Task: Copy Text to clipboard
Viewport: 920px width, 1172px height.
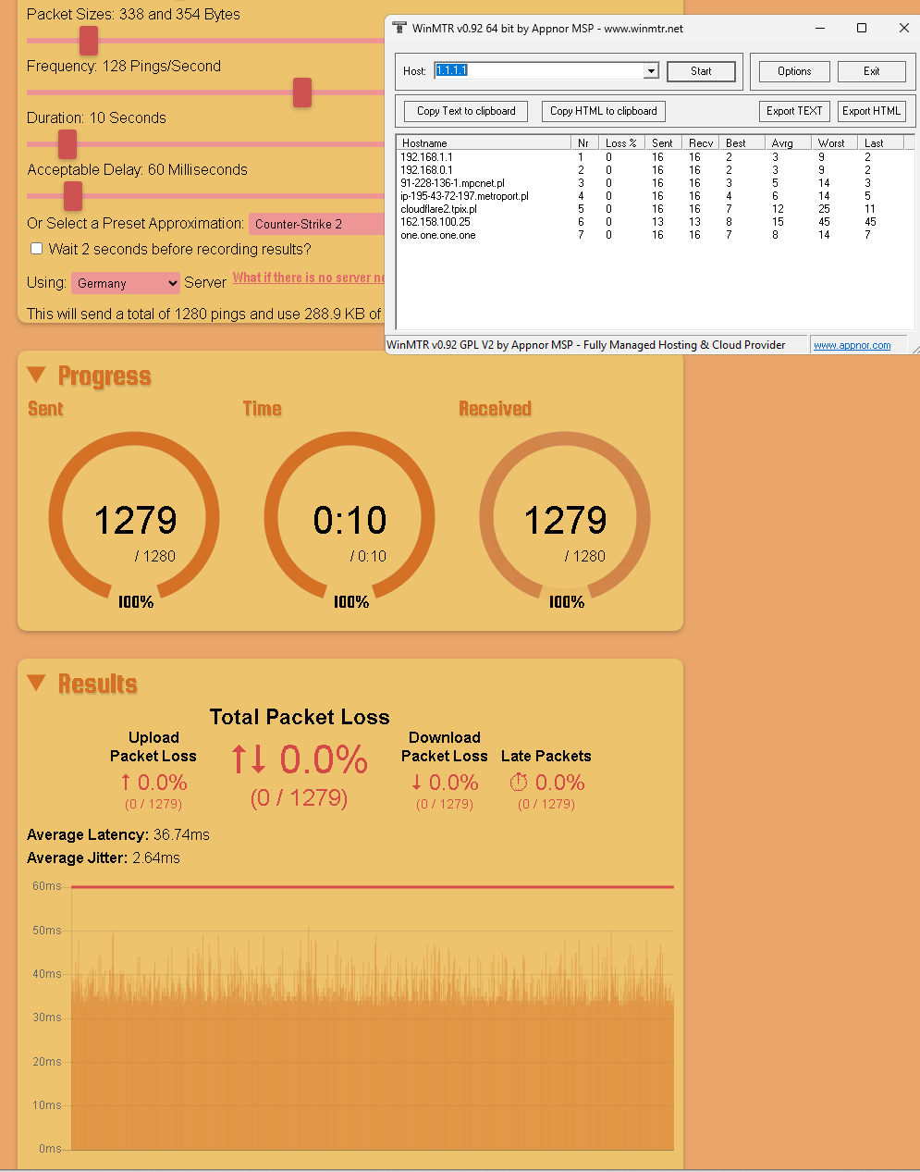Action: pyautogui.click(x=466, y=111)
